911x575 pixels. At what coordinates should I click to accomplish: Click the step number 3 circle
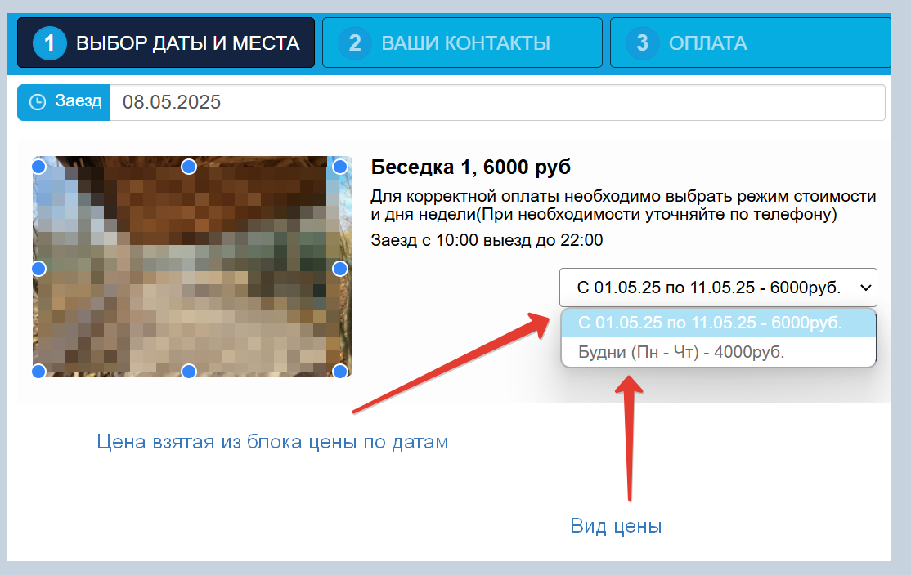coord(642,43)
